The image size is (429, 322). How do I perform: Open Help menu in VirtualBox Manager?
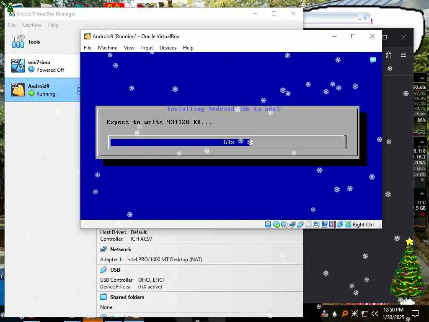[x=53, y=25]
